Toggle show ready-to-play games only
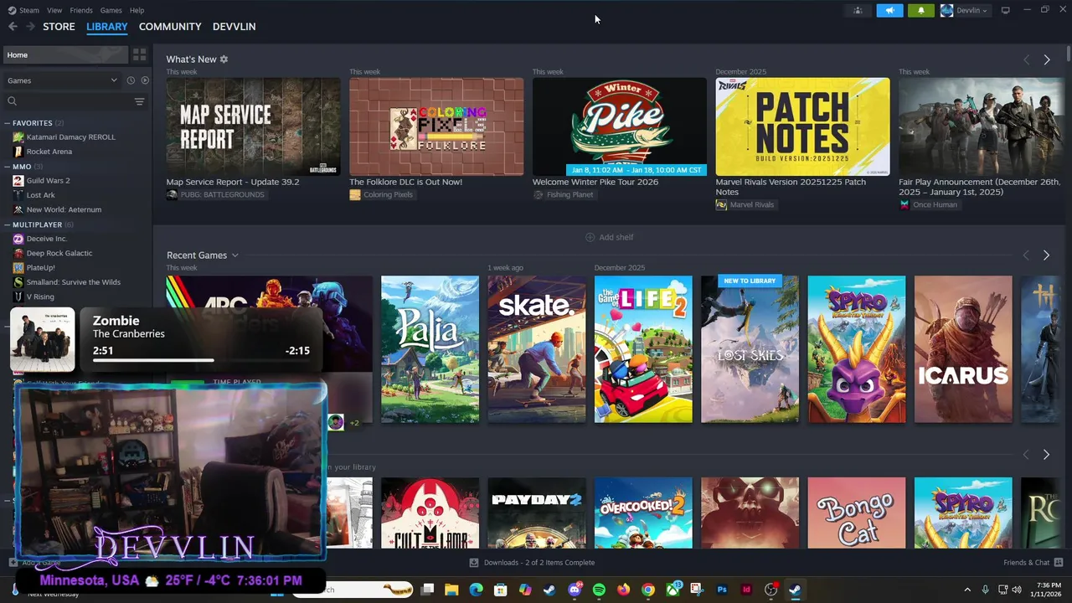 pyautogui.click(x=145, y=80)
